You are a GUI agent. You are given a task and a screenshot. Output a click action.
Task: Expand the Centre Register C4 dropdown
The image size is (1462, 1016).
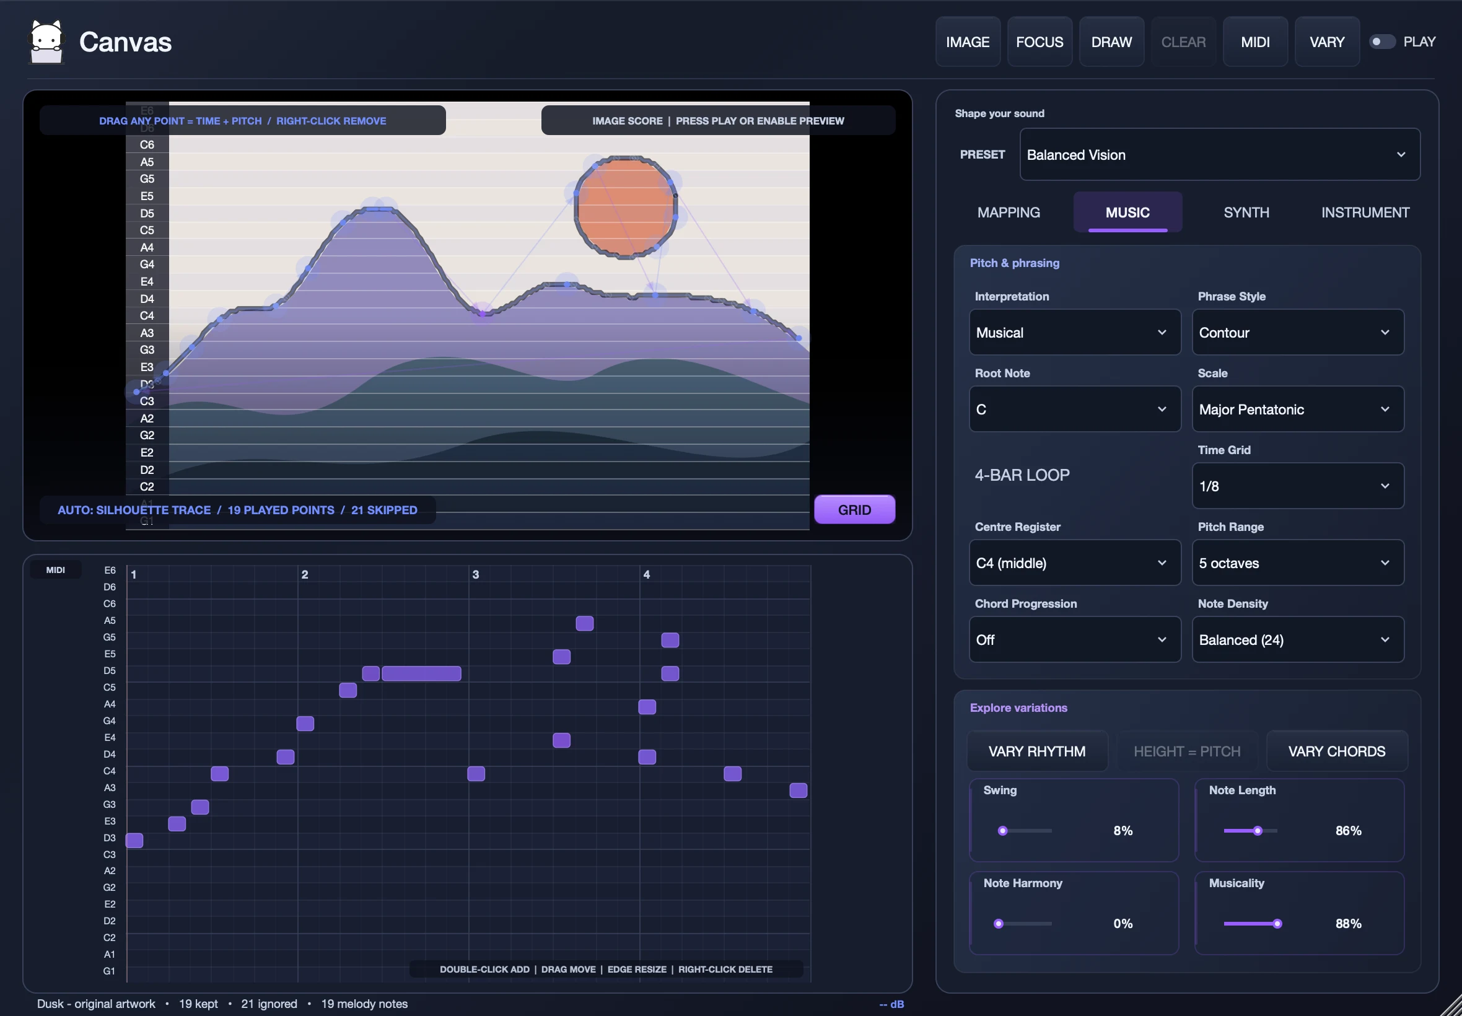(x=1074, y=563)
